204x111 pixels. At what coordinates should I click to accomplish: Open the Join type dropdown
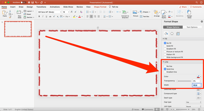tap(194, 106)
